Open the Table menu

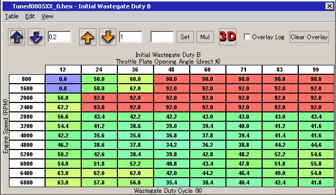(x=12, y=16)
